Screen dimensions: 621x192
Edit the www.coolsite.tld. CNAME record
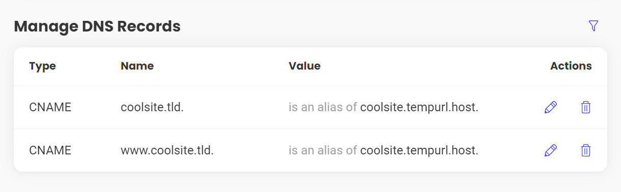pyautogui.click(x=551, y=150)
